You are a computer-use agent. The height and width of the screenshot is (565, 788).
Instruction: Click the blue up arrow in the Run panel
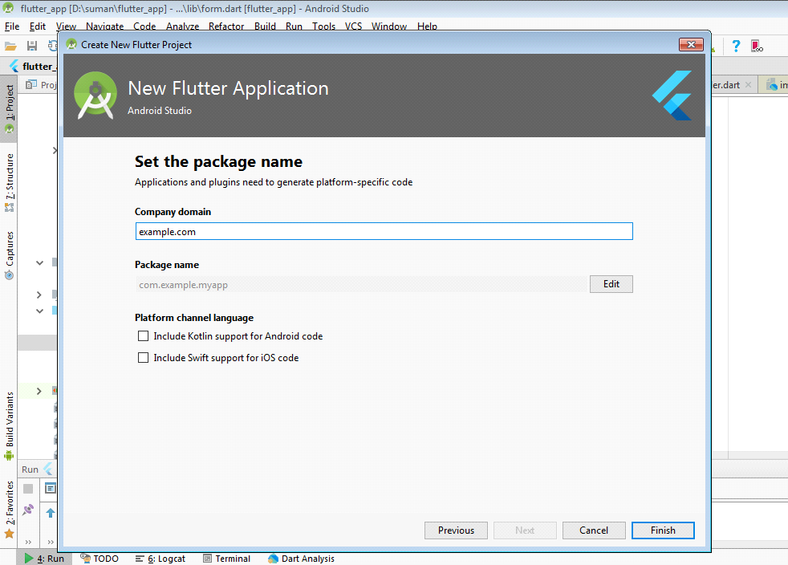(x=51, y=513)
